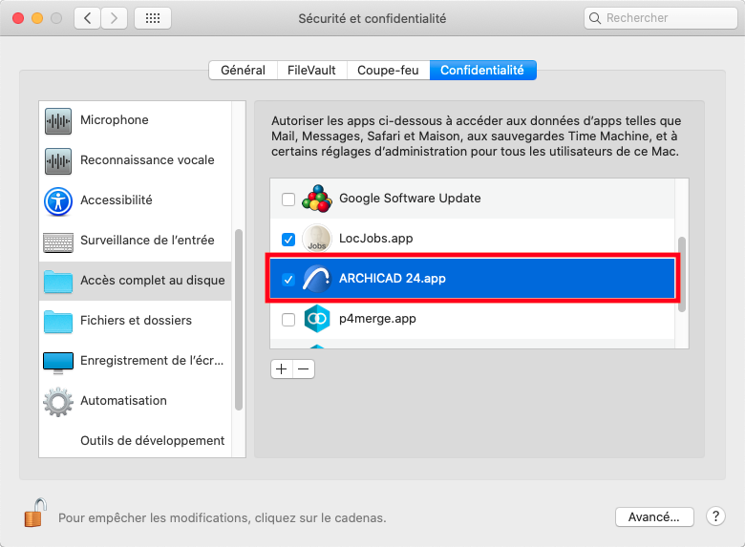Enable checkbox for Google Software Update
The height and width of the screenshot is (547, 745).
click(288, 199)
